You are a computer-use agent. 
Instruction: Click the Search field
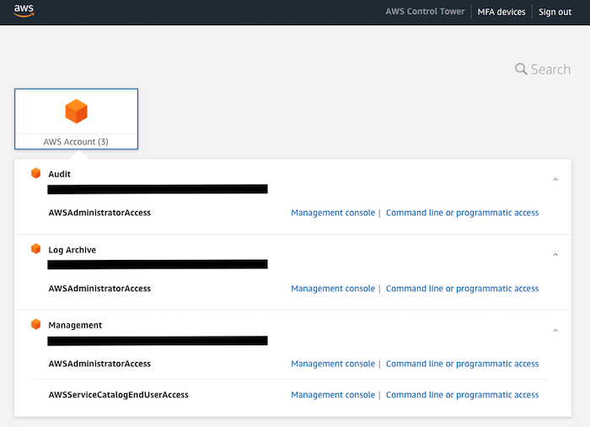[543, 69]
